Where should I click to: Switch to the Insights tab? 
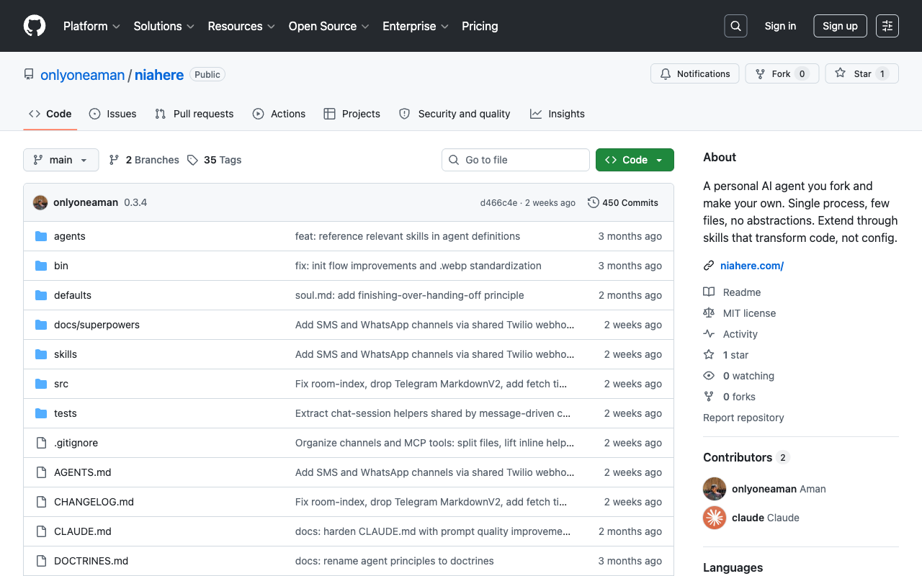558,114
